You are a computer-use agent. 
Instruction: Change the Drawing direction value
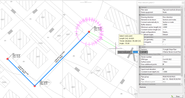(172, 17)
